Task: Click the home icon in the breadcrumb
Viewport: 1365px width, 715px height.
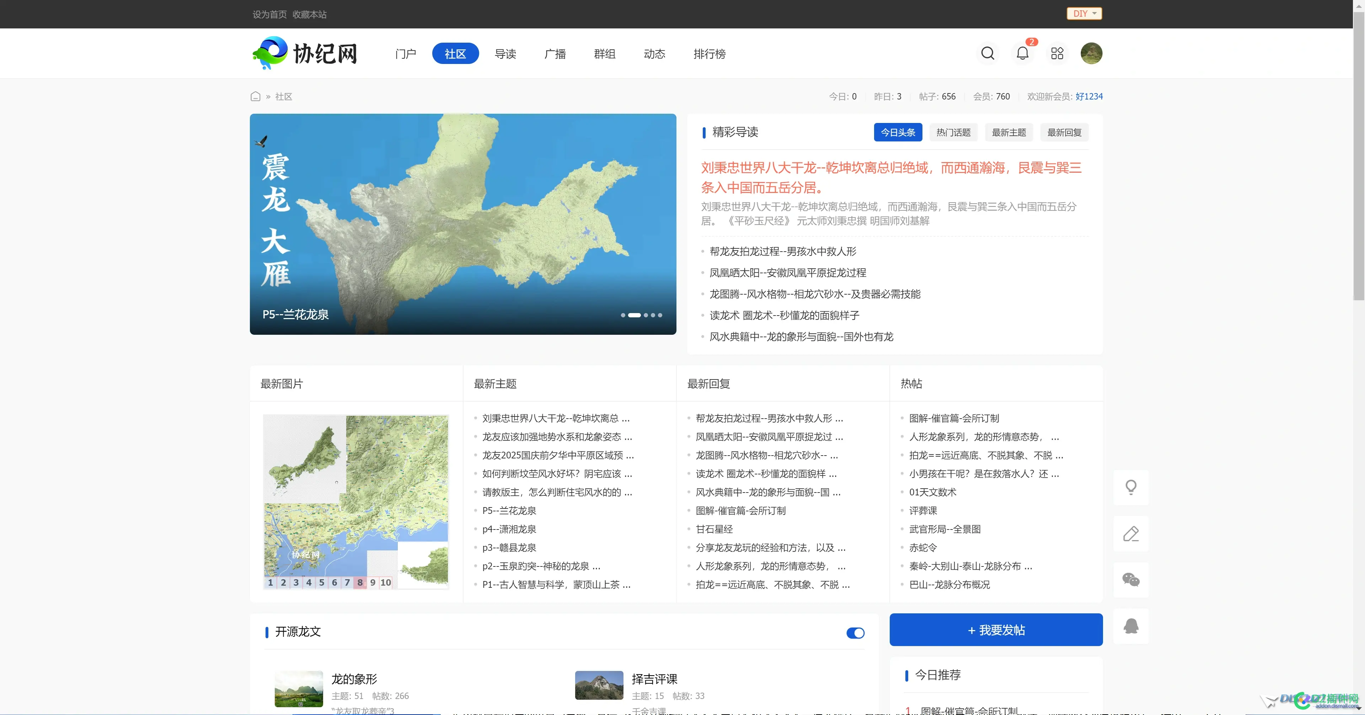Action: [x=256, y=96]
